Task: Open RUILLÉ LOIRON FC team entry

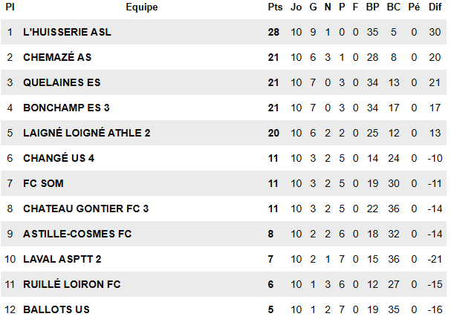Action: [71, 284]
